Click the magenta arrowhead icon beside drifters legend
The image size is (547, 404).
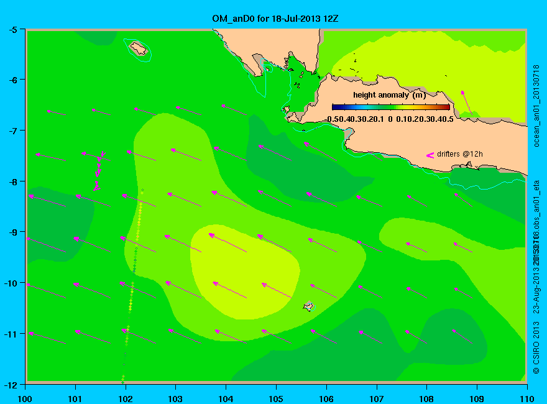pyautogui.click(x=430, y=155)
